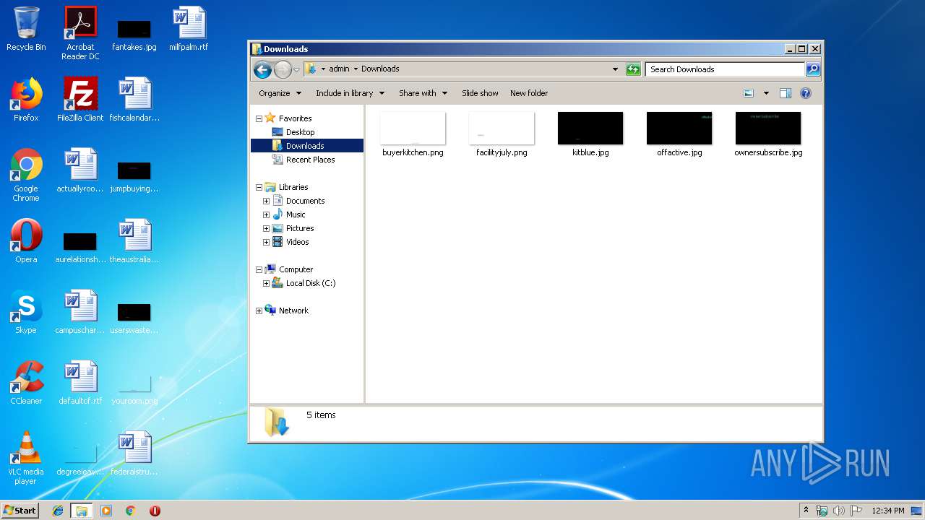Expand the Documents library
The image size is (925, 520).
point(267,201)
